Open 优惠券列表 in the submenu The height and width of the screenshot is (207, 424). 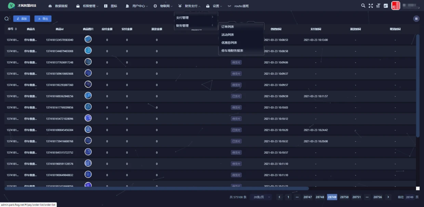241,42
